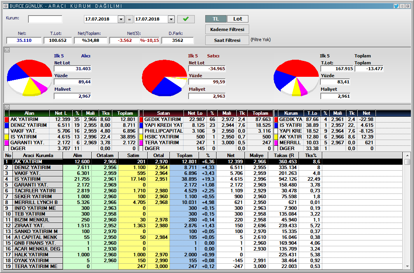Image resolution: width=414 pixels, height=273 pixels.
Task: Sort the main table by Tks% column header
Action: (311, 156)
